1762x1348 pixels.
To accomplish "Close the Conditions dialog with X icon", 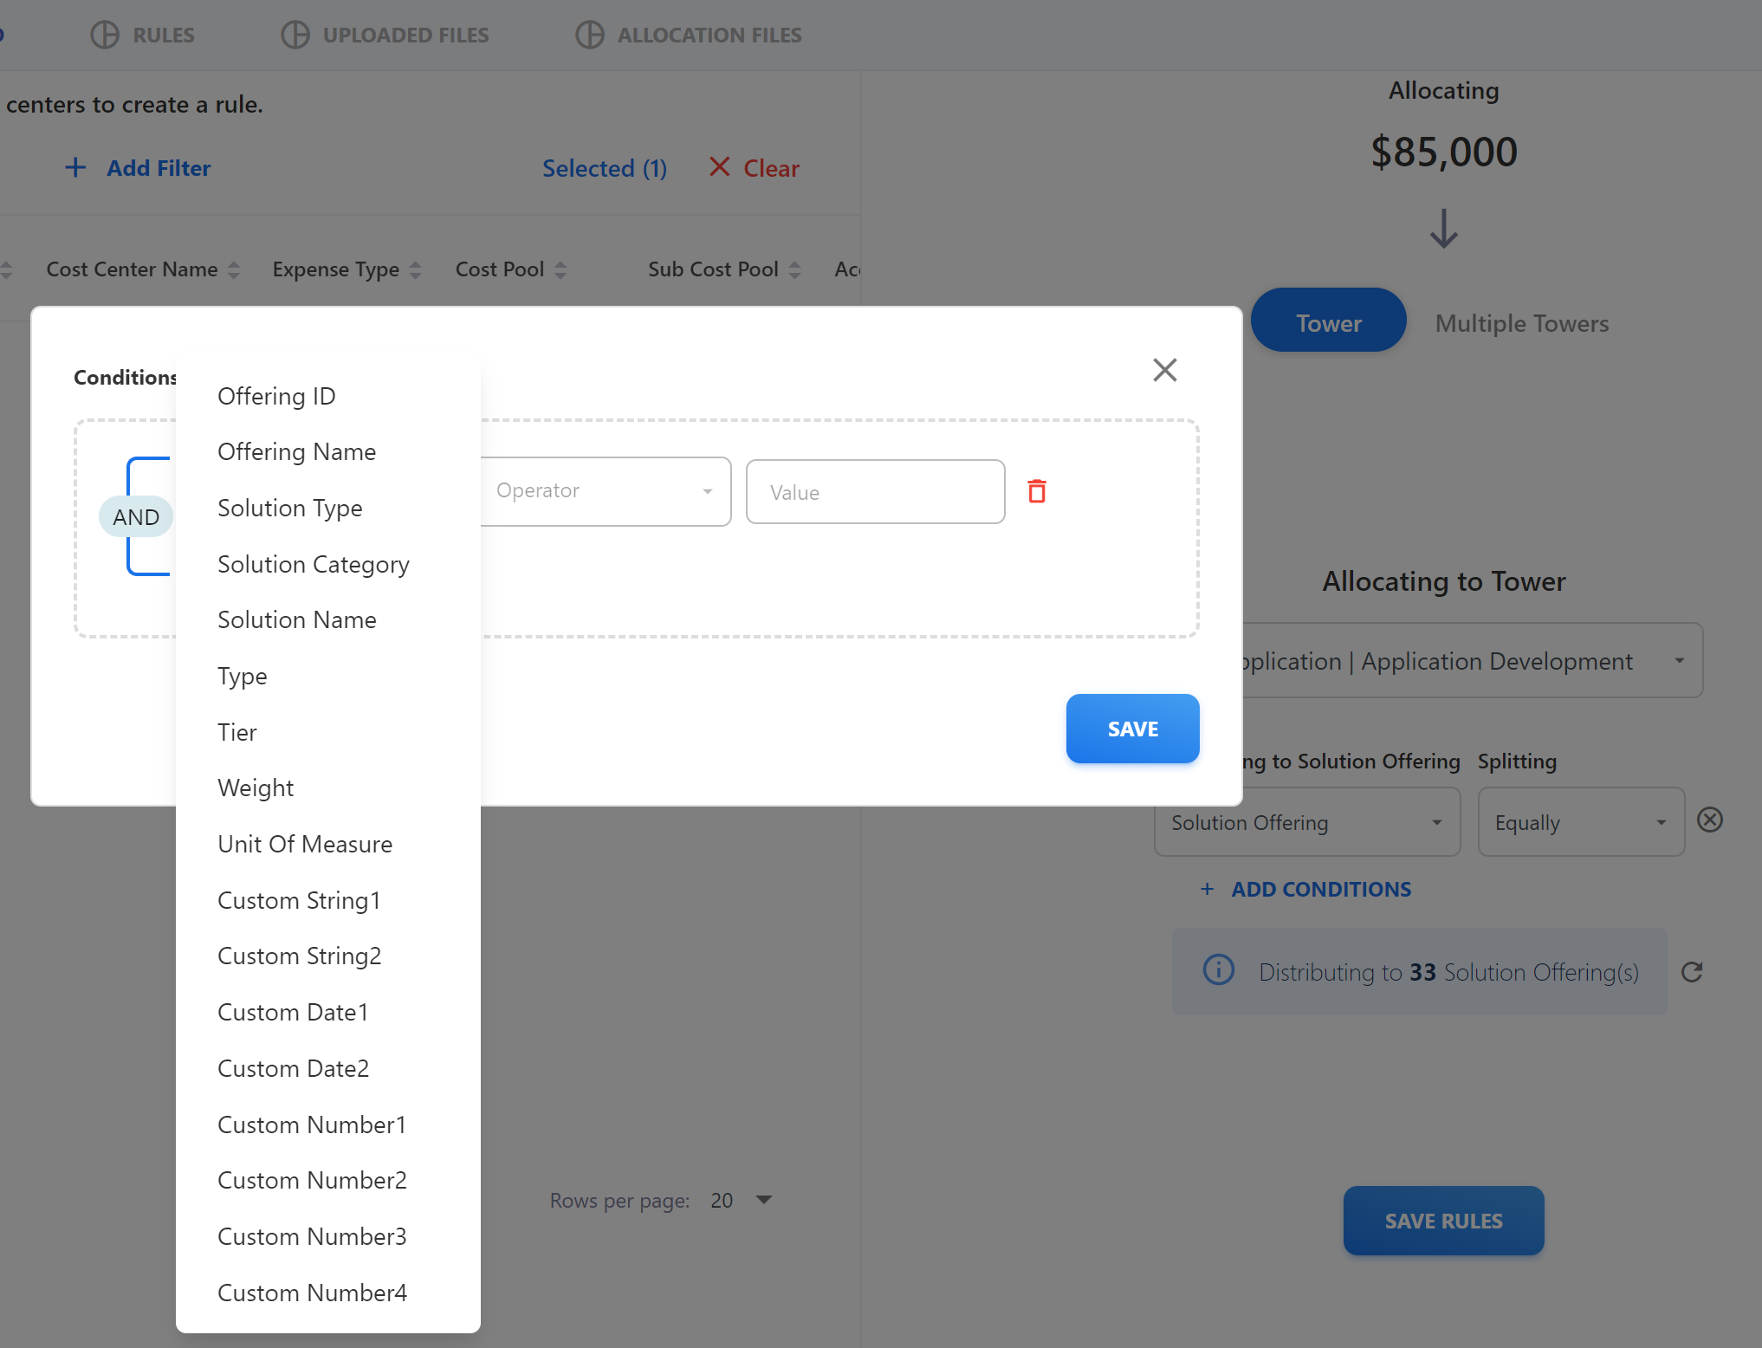I will [1164, 370].
